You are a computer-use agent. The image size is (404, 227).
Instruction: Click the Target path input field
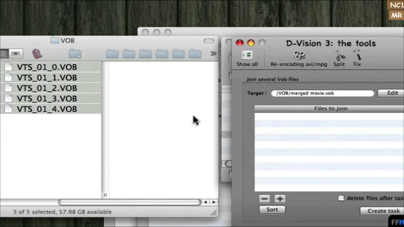click(322, 93)
